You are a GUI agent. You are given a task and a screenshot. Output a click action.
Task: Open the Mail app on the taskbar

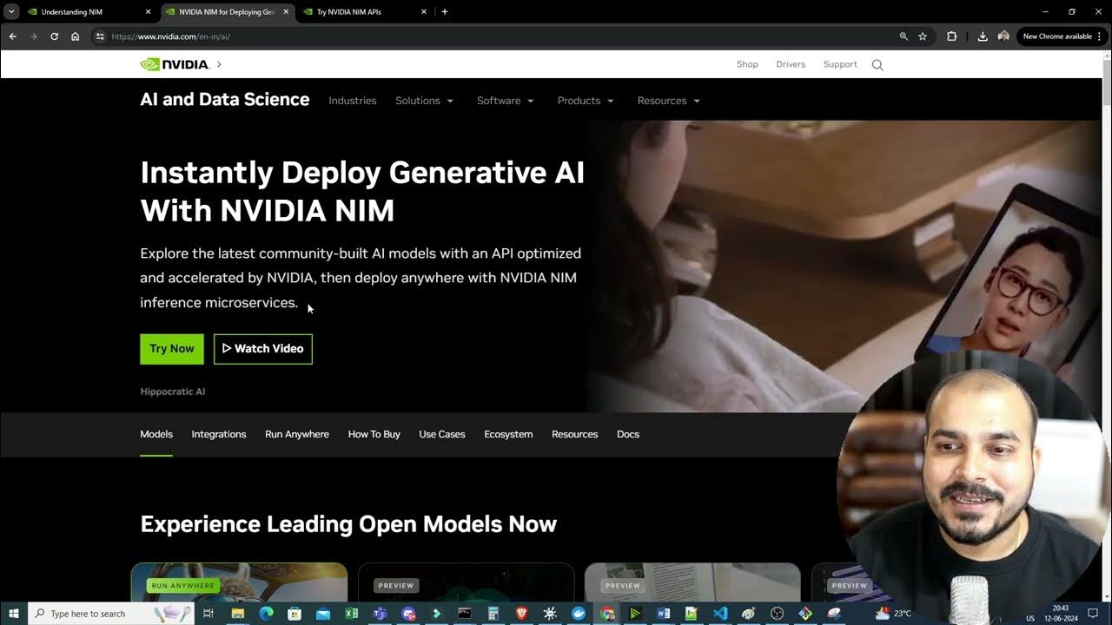click(323, 614)
